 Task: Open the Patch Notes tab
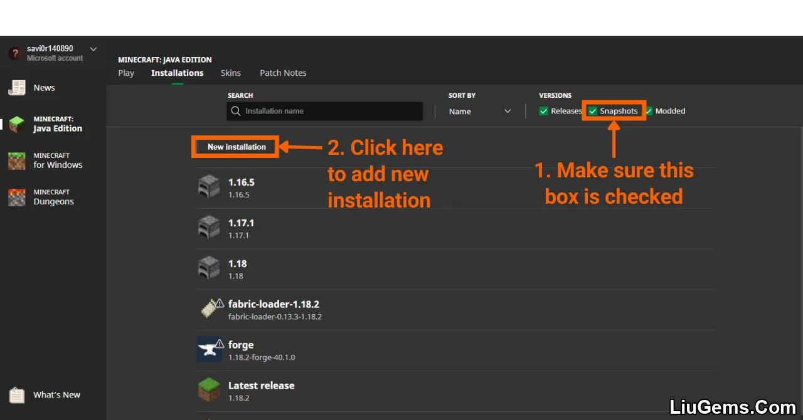click(x=283, y=73)
